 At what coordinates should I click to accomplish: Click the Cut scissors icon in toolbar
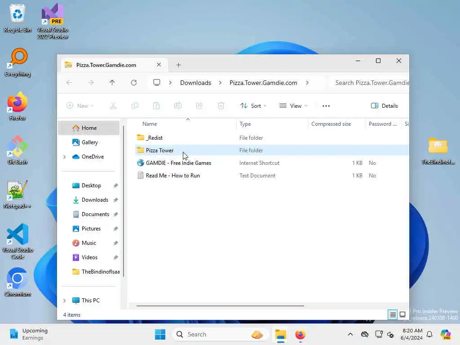113,106
